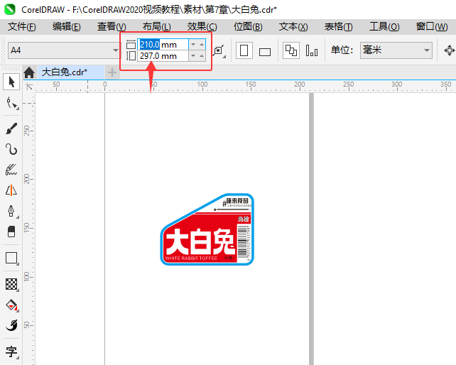Select the Freehand curve tool
The width and height of the screenshot is (456, 365).
[x=11, y=149]
